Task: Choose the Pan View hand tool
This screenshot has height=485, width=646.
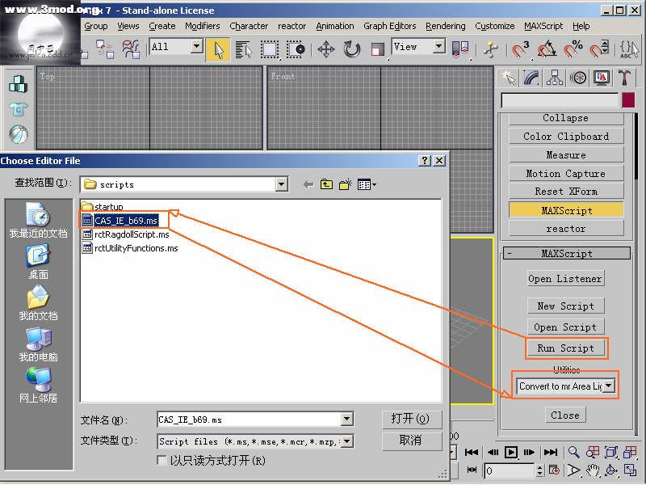Action: coord(593,470)
